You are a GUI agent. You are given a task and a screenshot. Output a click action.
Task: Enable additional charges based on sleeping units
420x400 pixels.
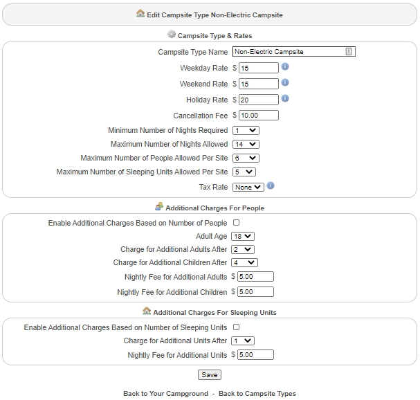pyautogui.click(x=236, y=327)
